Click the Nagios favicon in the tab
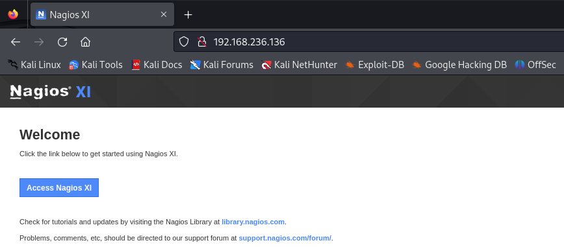 tap(41, 14)
